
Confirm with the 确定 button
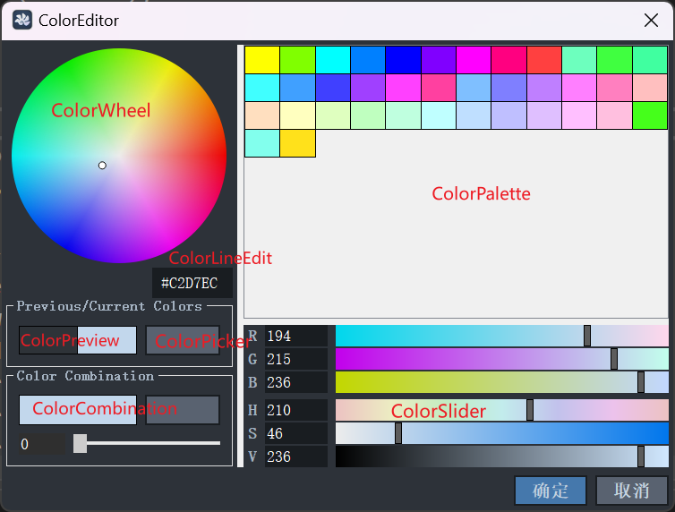tap(551, 491)
